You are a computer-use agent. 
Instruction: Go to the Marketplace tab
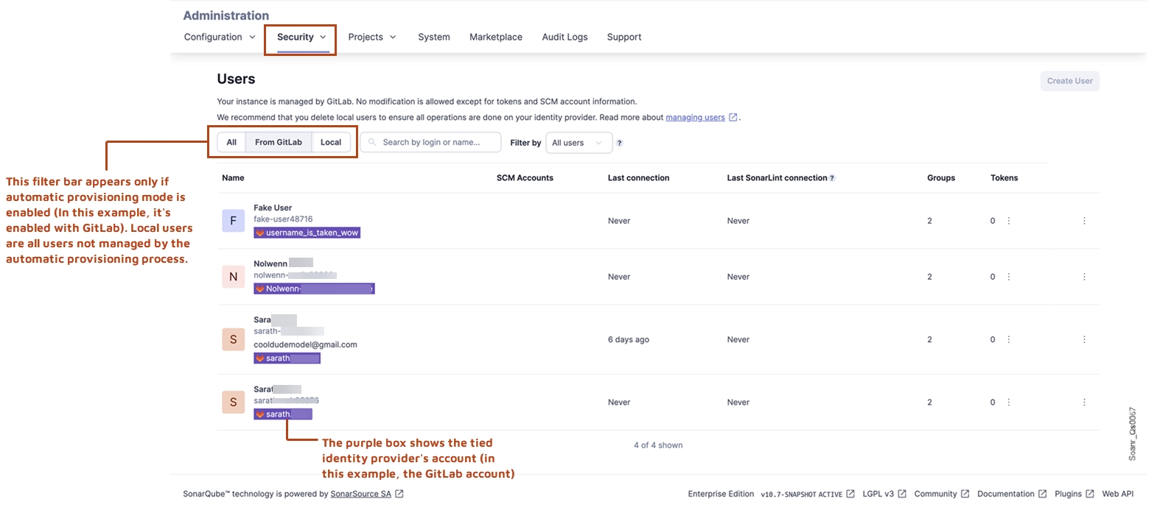click(x=495, y=37)
